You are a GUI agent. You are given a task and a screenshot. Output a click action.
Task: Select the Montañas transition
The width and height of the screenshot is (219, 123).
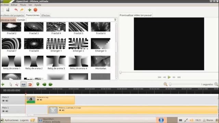tap(101, 63)
